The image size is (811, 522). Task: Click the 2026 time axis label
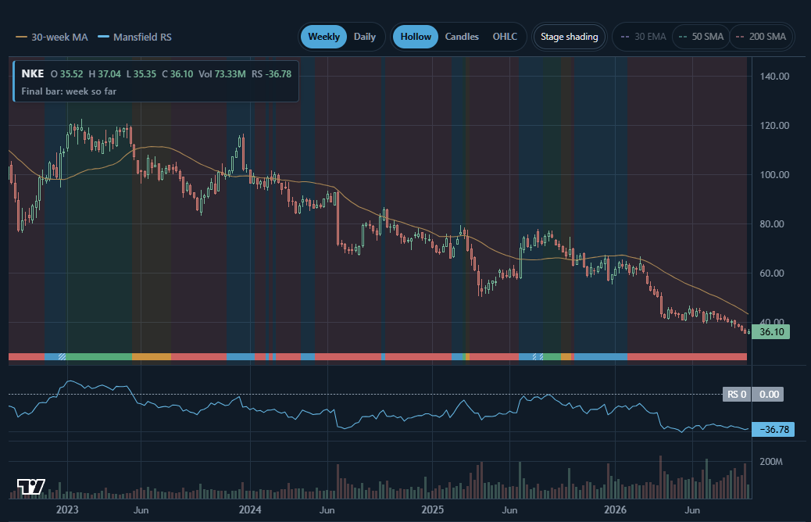click(x=616, y=509)
